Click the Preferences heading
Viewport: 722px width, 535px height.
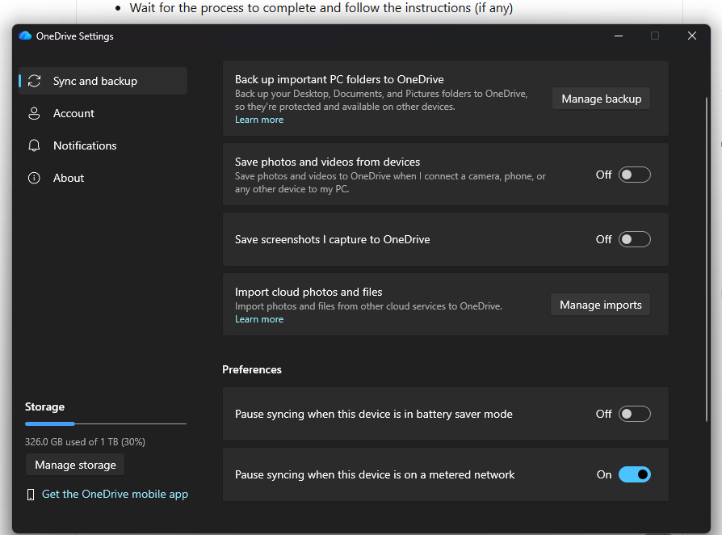coord(252,369)
